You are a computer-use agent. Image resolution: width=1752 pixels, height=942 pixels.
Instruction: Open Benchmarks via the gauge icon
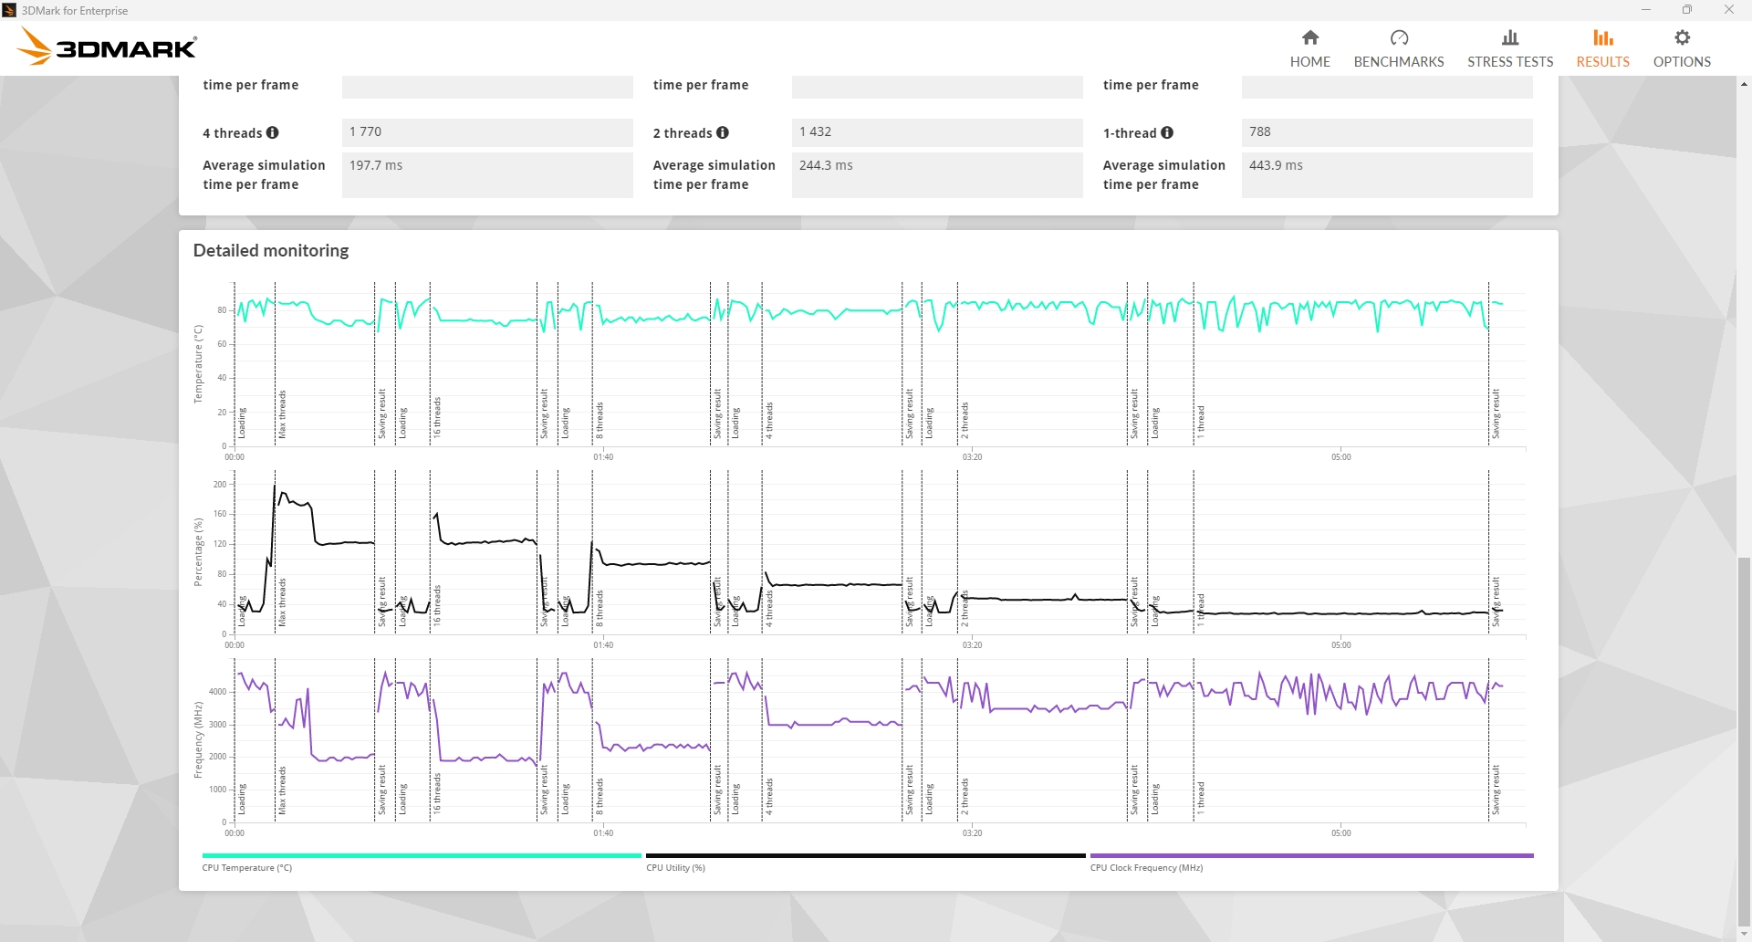coord(1398,37)
